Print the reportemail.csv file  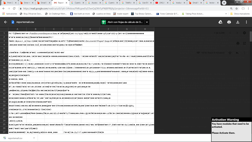(229, 22)
